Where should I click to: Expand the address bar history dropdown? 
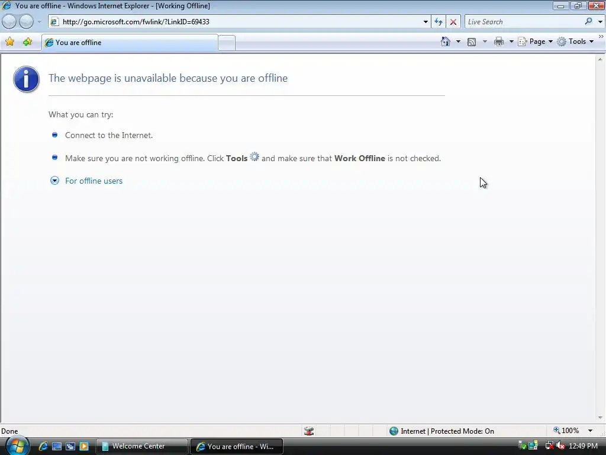(x=426, y=22)
